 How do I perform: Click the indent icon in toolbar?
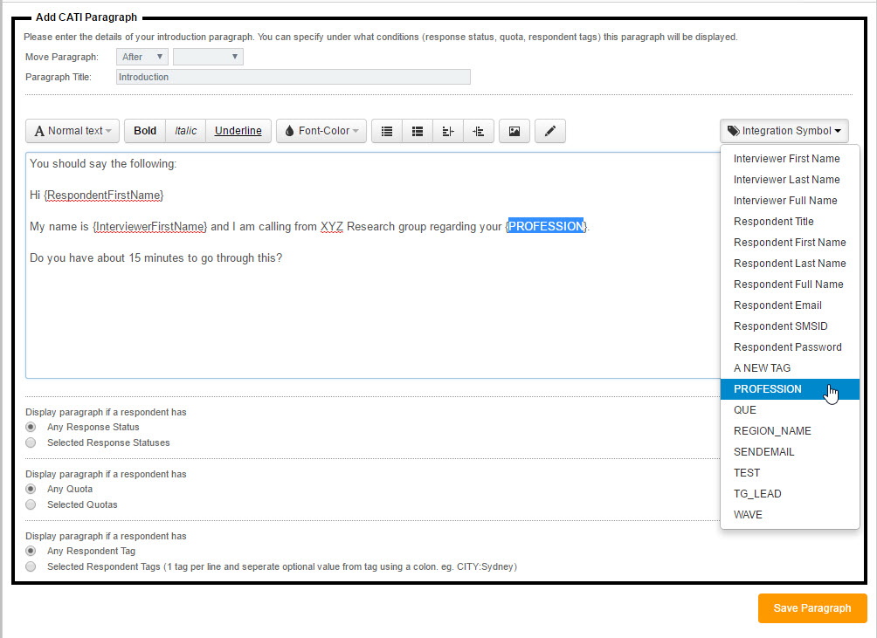[x=478, y=131]
